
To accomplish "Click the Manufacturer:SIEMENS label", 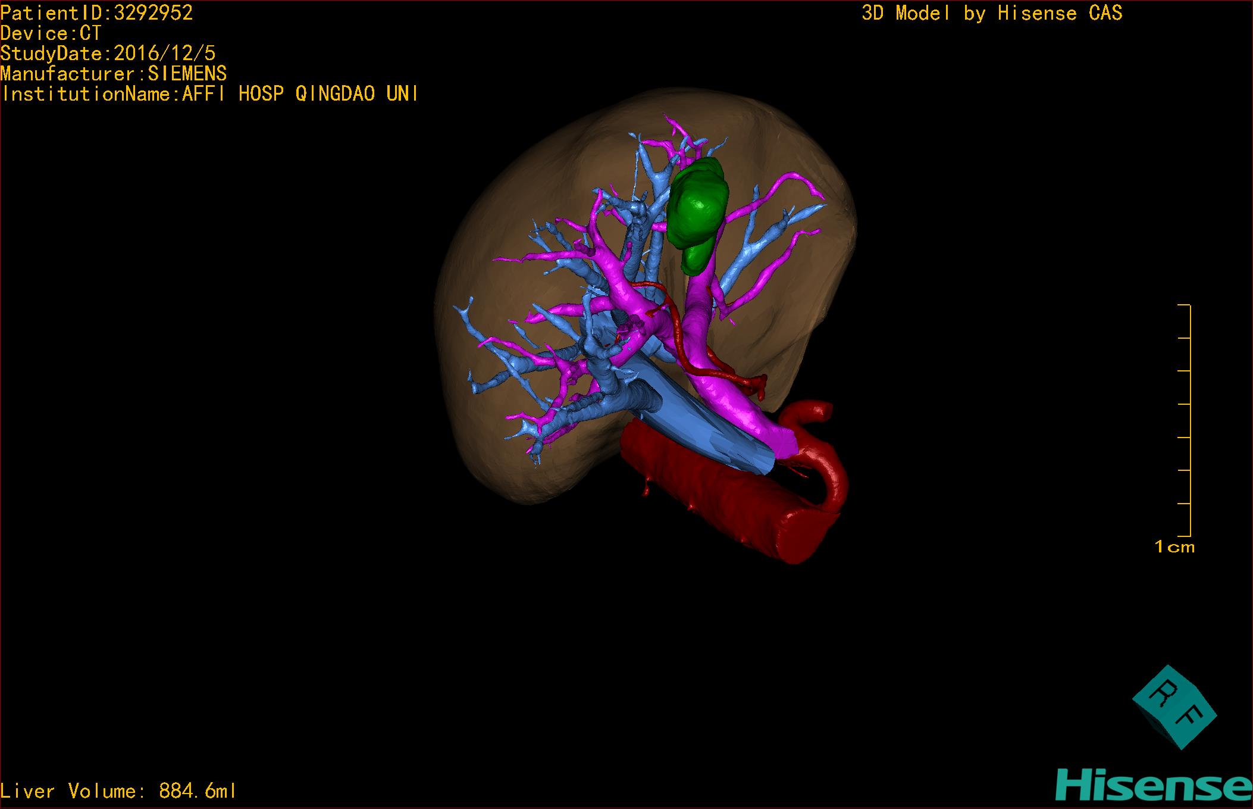I will click(x=114, y=74).
